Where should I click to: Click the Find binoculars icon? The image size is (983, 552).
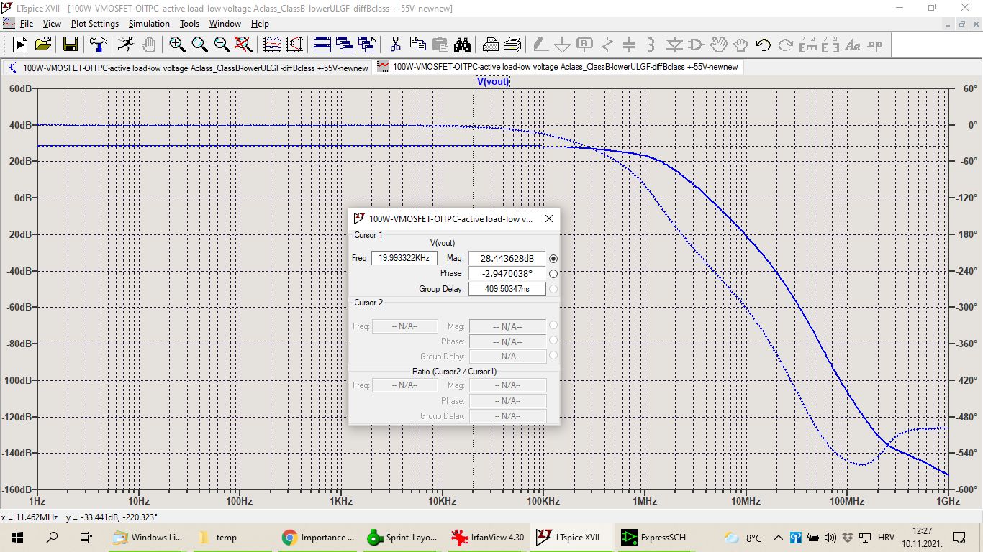click(x=462, y=45)
